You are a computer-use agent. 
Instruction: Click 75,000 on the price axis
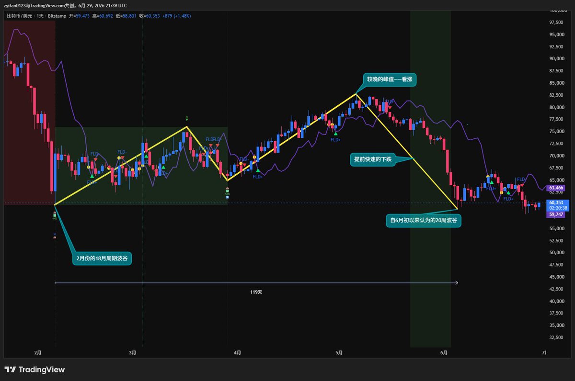[556, 132]
